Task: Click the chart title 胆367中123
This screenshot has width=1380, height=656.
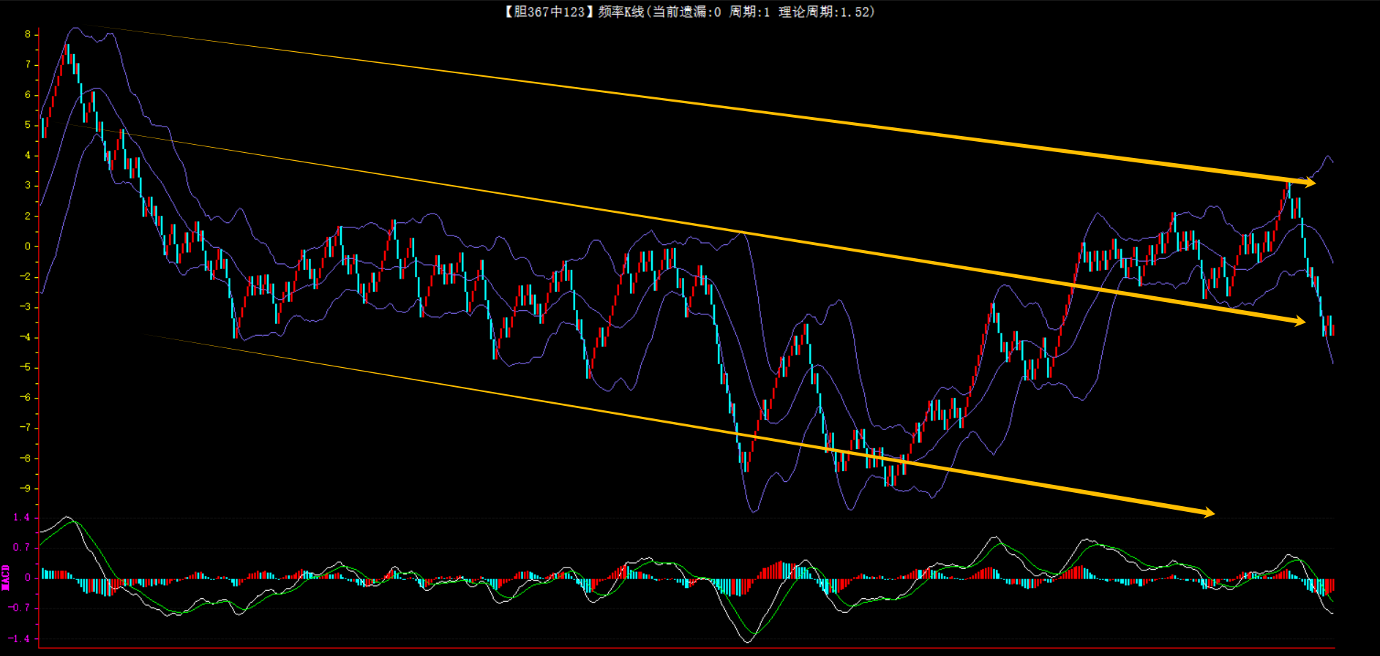Action: (548, 12)
